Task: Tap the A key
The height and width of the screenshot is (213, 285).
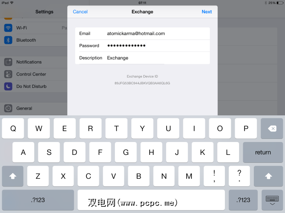Action: click(23, 152)
